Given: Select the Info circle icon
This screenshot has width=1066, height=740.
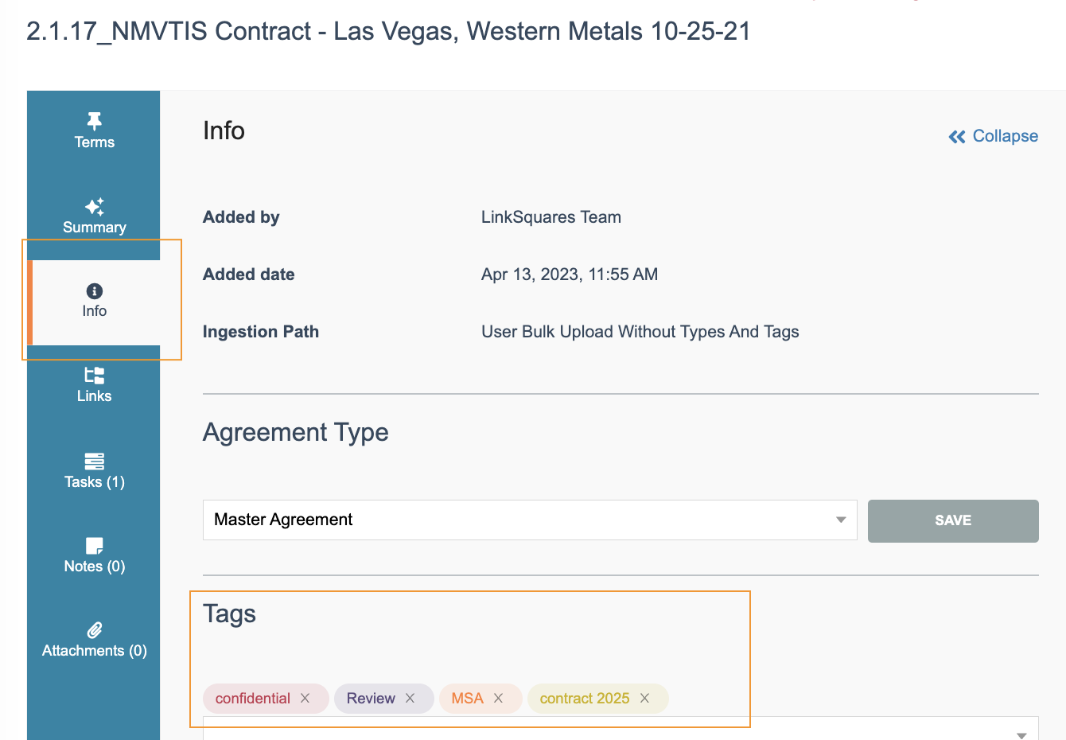Looking at the screenshot, I should tap(94, 291).
